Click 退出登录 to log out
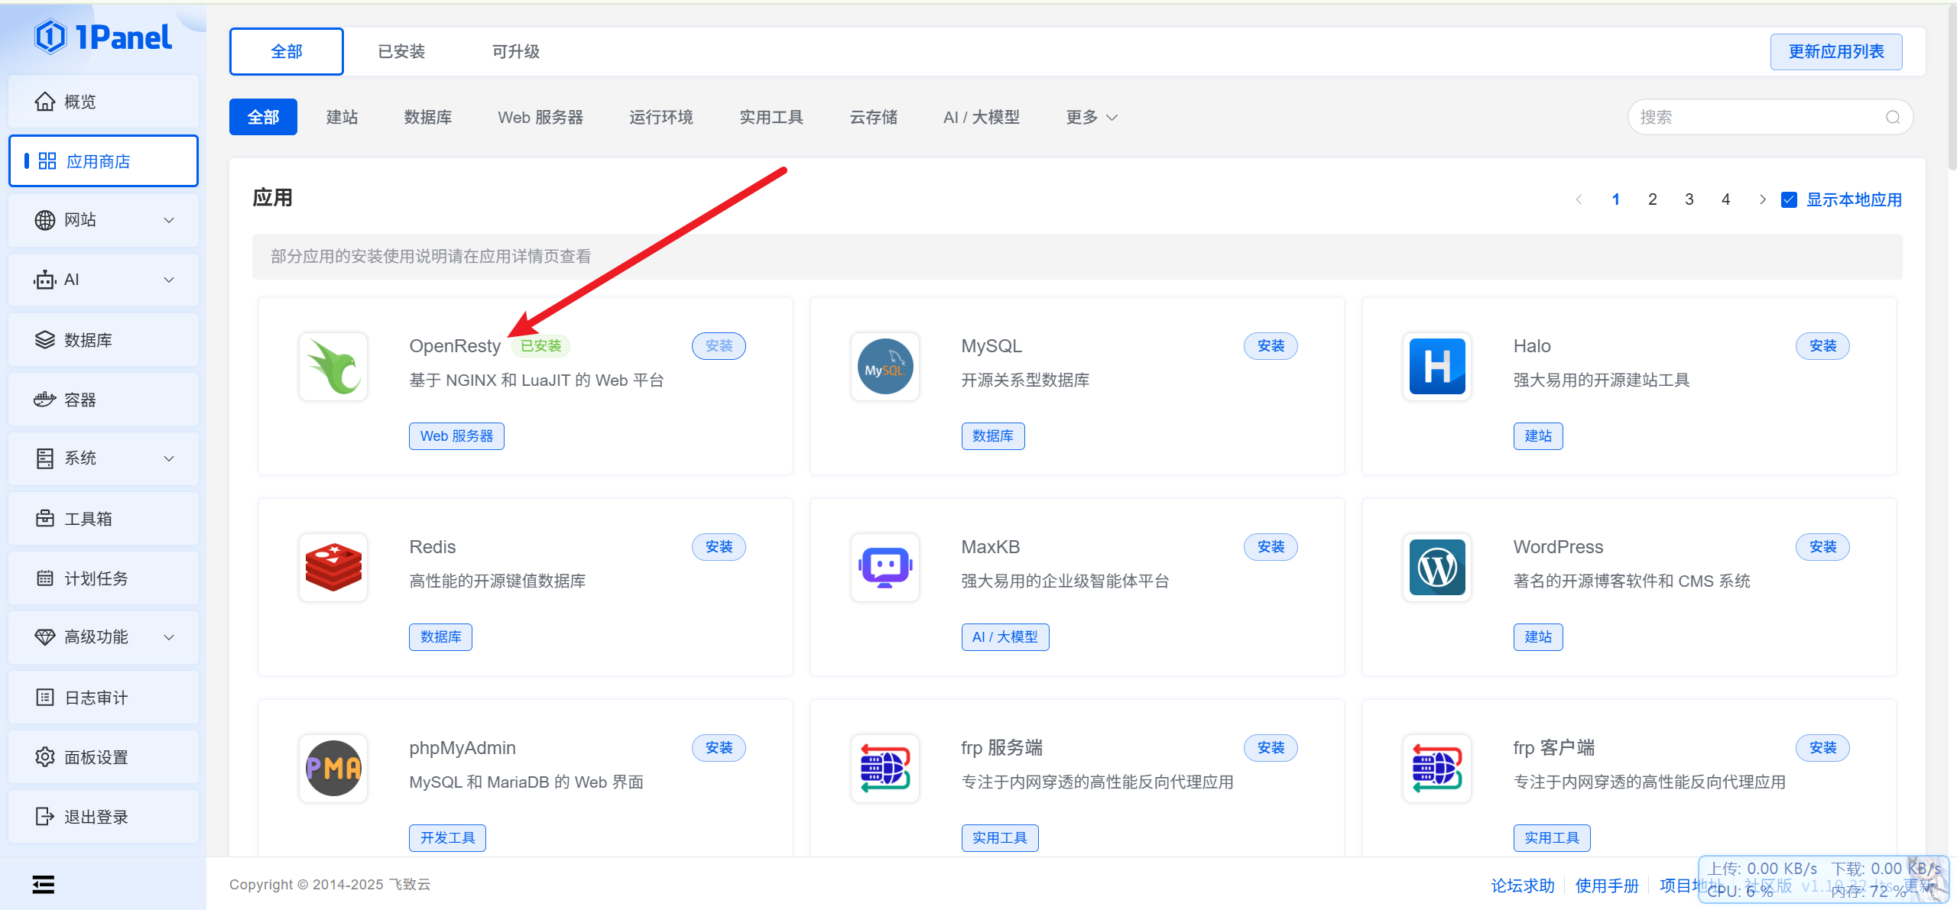 [x=103, y=817]
